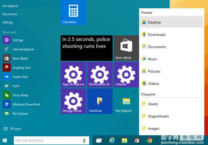Launch Internet Explorer from Most used
The image size is (208, 145).
coord(18,49)
